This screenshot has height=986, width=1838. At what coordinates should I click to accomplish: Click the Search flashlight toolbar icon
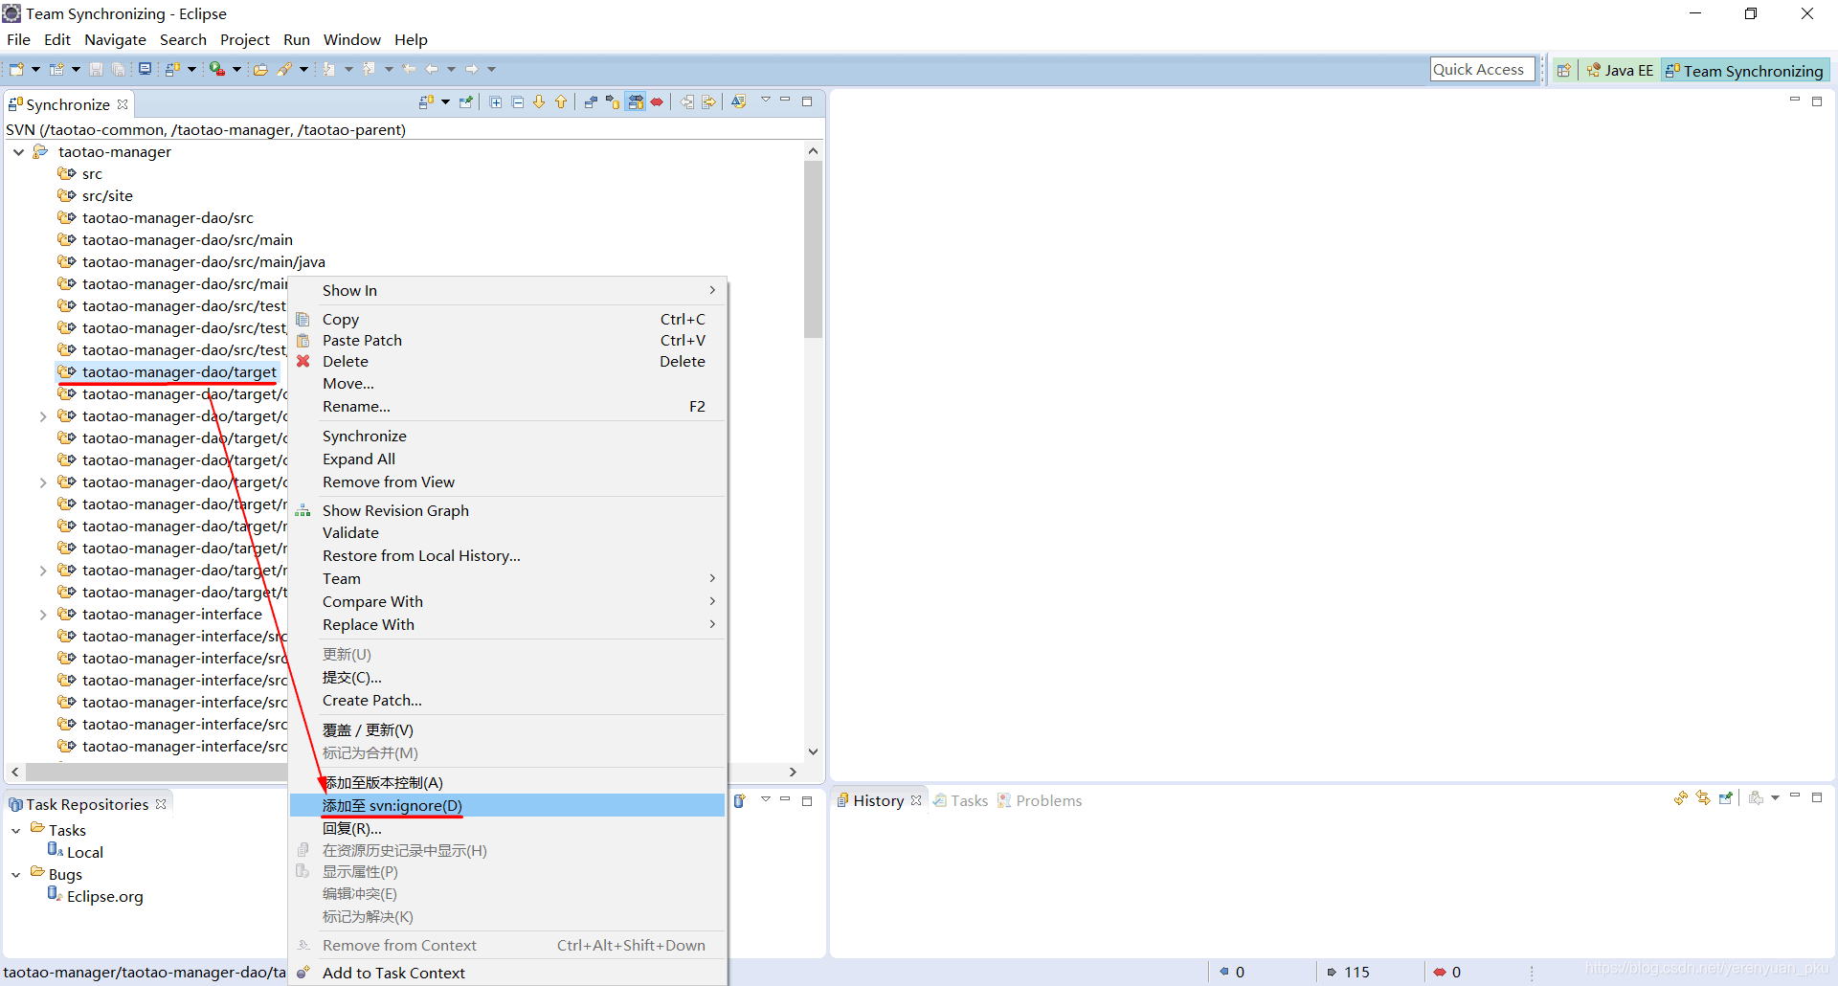point(285,69)
